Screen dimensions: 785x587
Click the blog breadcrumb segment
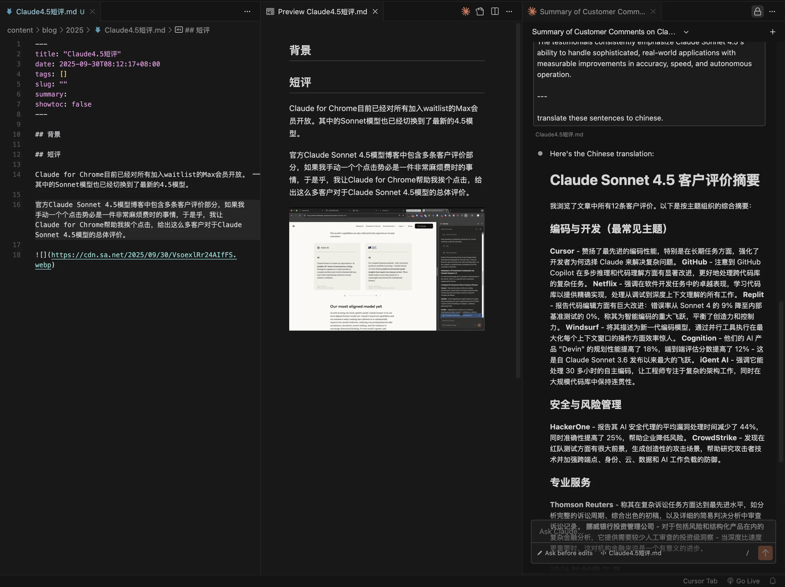point(49,30)
